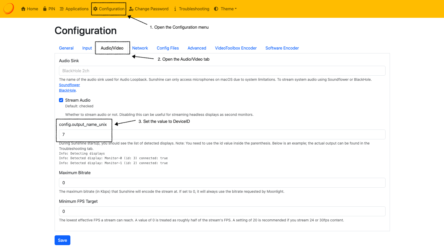Open the VideoToolbox Encoder tab
Image resolution: width=444 pixels, height=249 pixels.
click(235, 48)
